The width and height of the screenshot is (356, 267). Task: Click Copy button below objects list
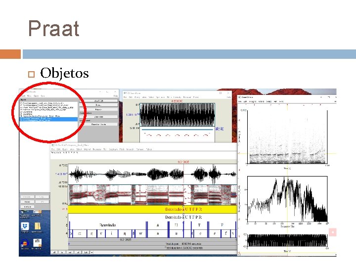pyautogui.click(x=42, y=197)
